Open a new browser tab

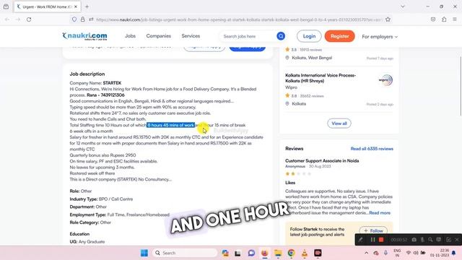pyautogui.click(x=87, y=6)
